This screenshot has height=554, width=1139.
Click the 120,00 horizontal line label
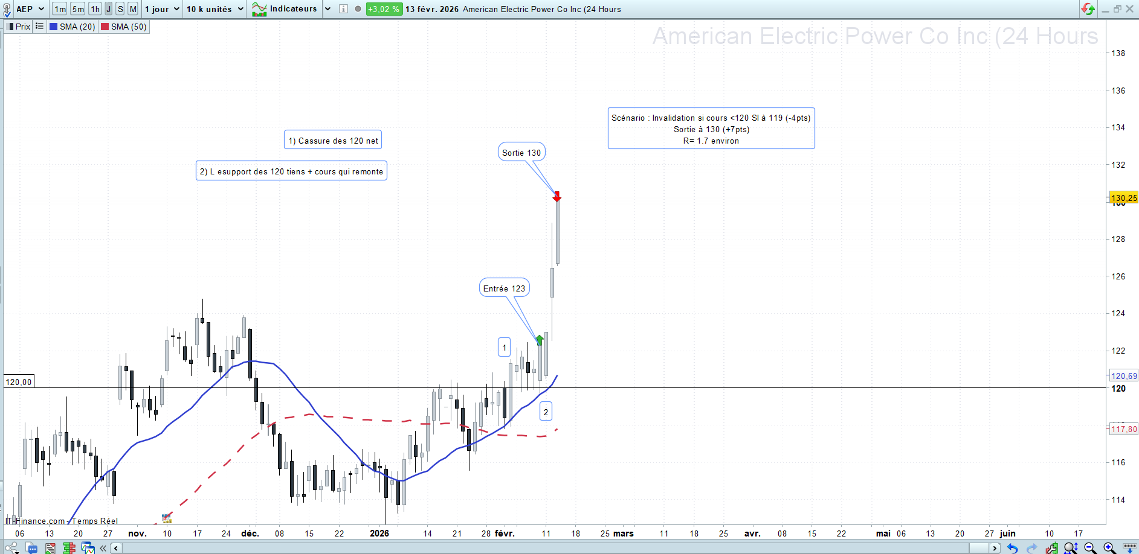pyautogui.click(x=19, y=382)
